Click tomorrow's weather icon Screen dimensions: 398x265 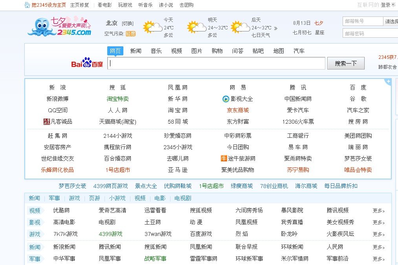tap(196, 27)
